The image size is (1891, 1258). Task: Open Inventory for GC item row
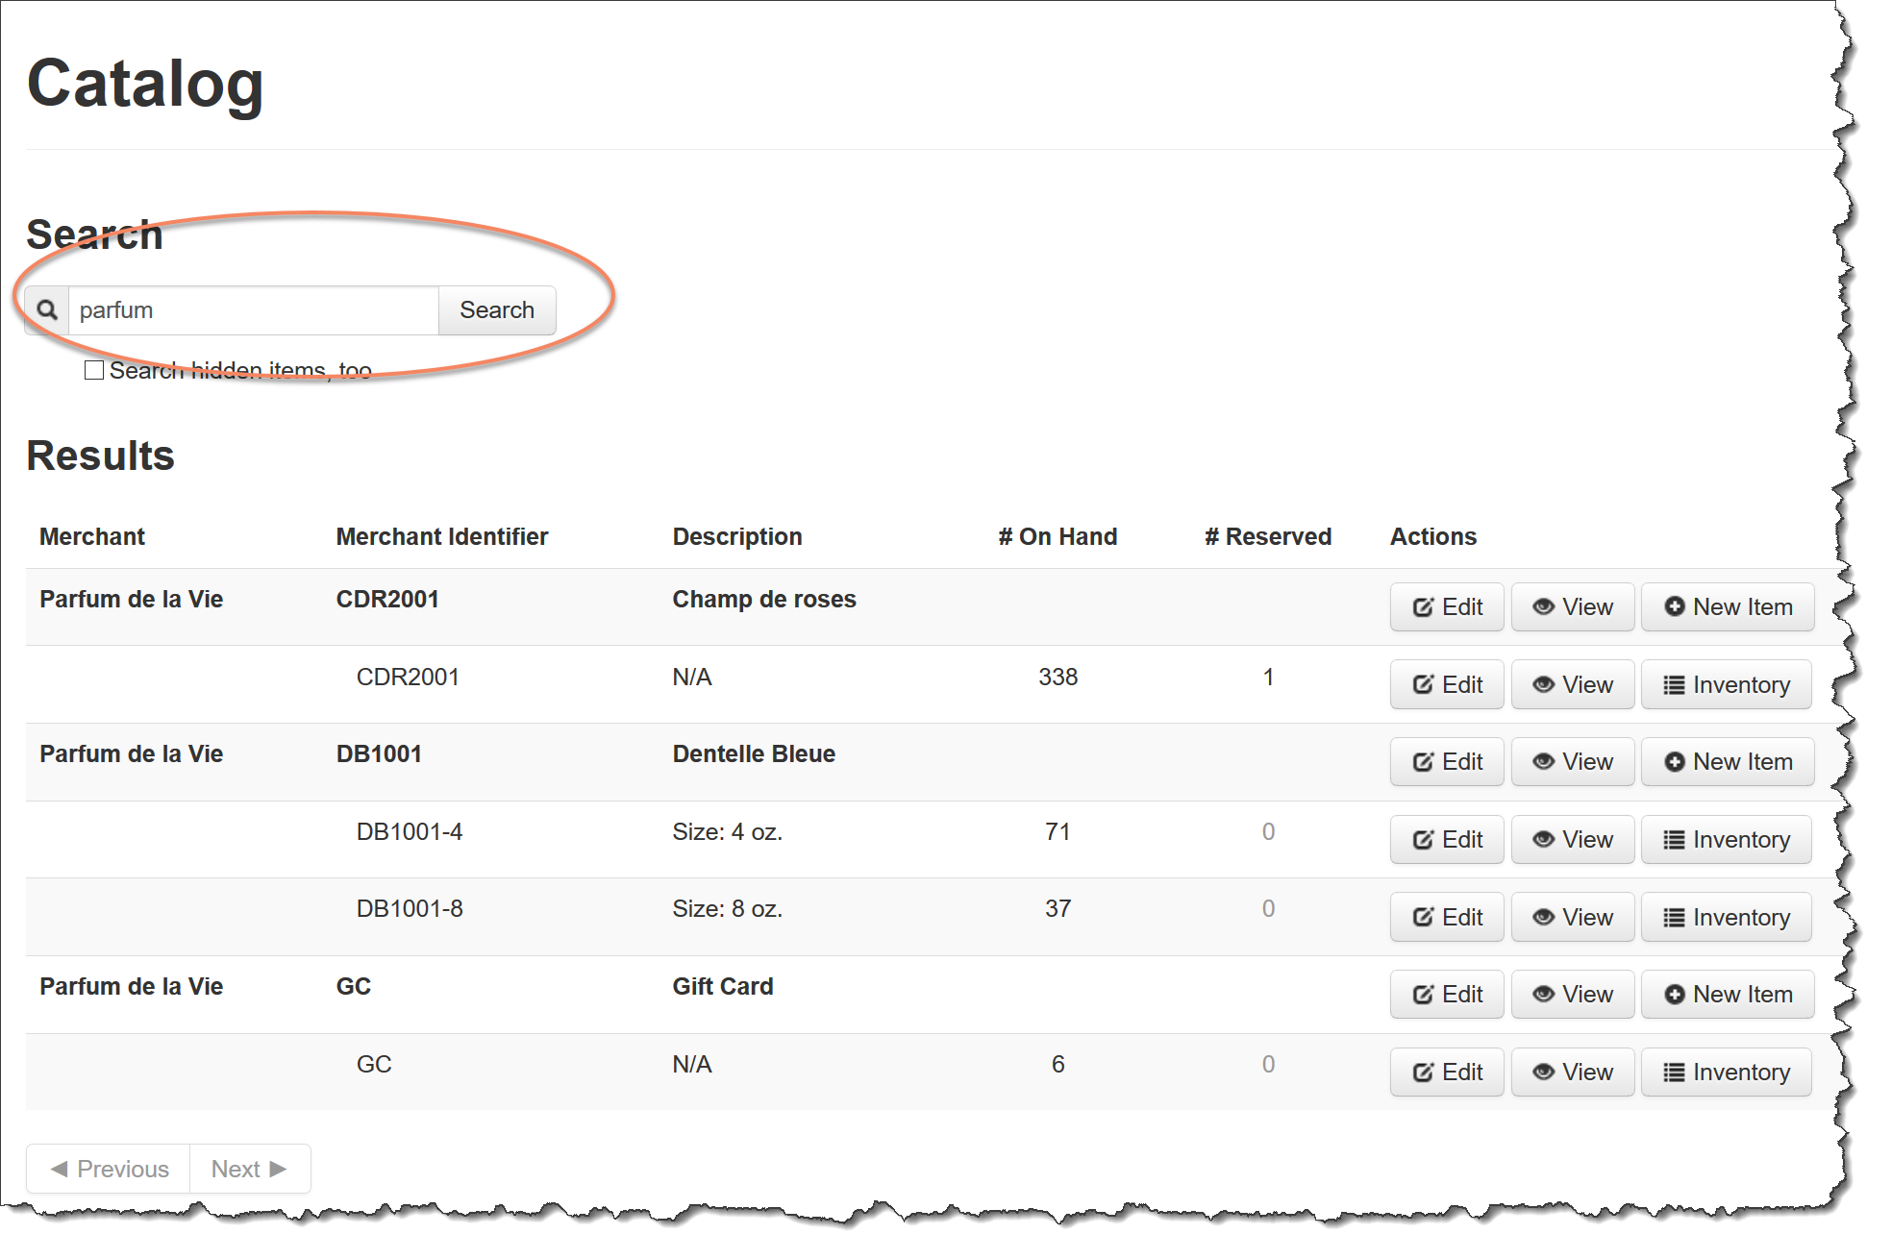tap(1726, 1073)
